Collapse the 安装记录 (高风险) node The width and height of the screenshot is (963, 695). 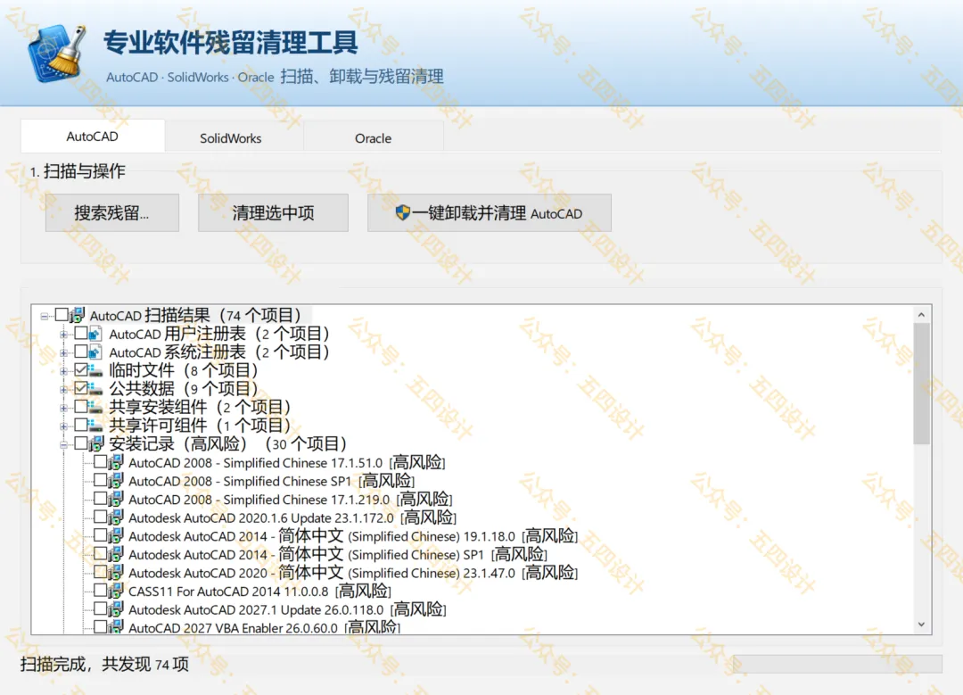point(63,445)
